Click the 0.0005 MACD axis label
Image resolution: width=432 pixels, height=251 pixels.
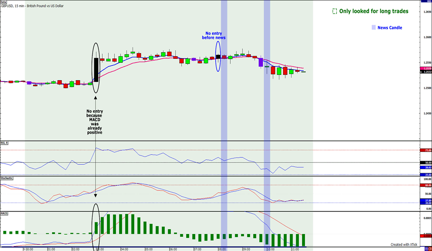pos(427,218)
